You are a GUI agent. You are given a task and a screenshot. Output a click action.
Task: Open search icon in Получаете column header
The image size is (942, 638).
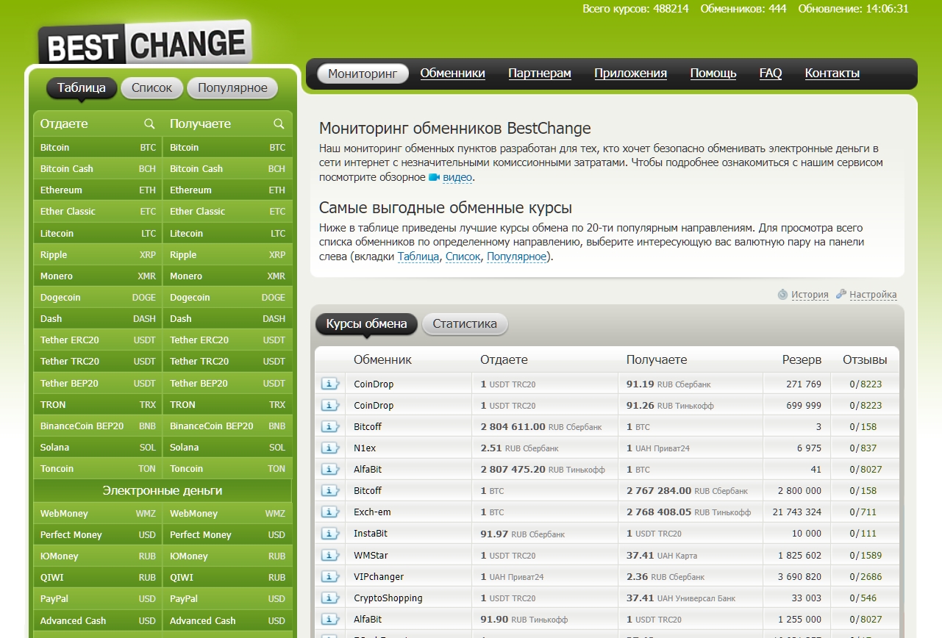tap(279, 123)
